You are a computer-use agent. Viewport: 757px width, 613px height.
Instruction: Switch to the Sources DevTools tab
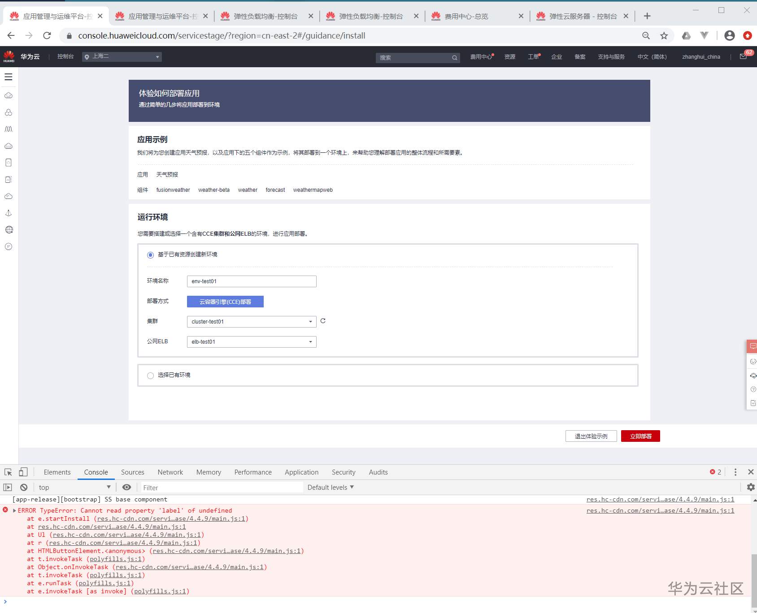pyautogui.click(x=133, y=472)
